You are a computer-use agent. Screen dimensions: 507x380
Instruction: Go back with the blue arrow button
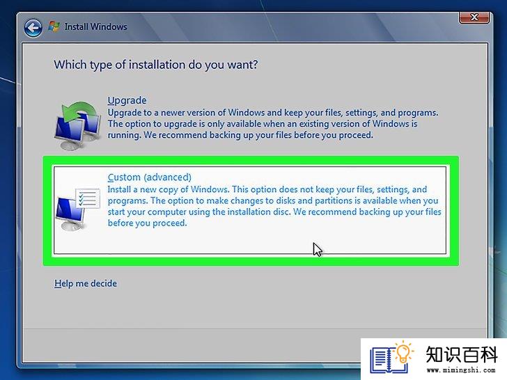pos(33,28)
